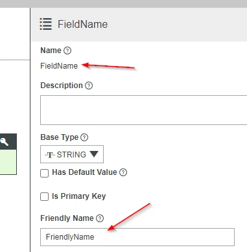The image size is (247, 252).
Task: Open help tooltip next to Base Type
Action: coord(84,137)
